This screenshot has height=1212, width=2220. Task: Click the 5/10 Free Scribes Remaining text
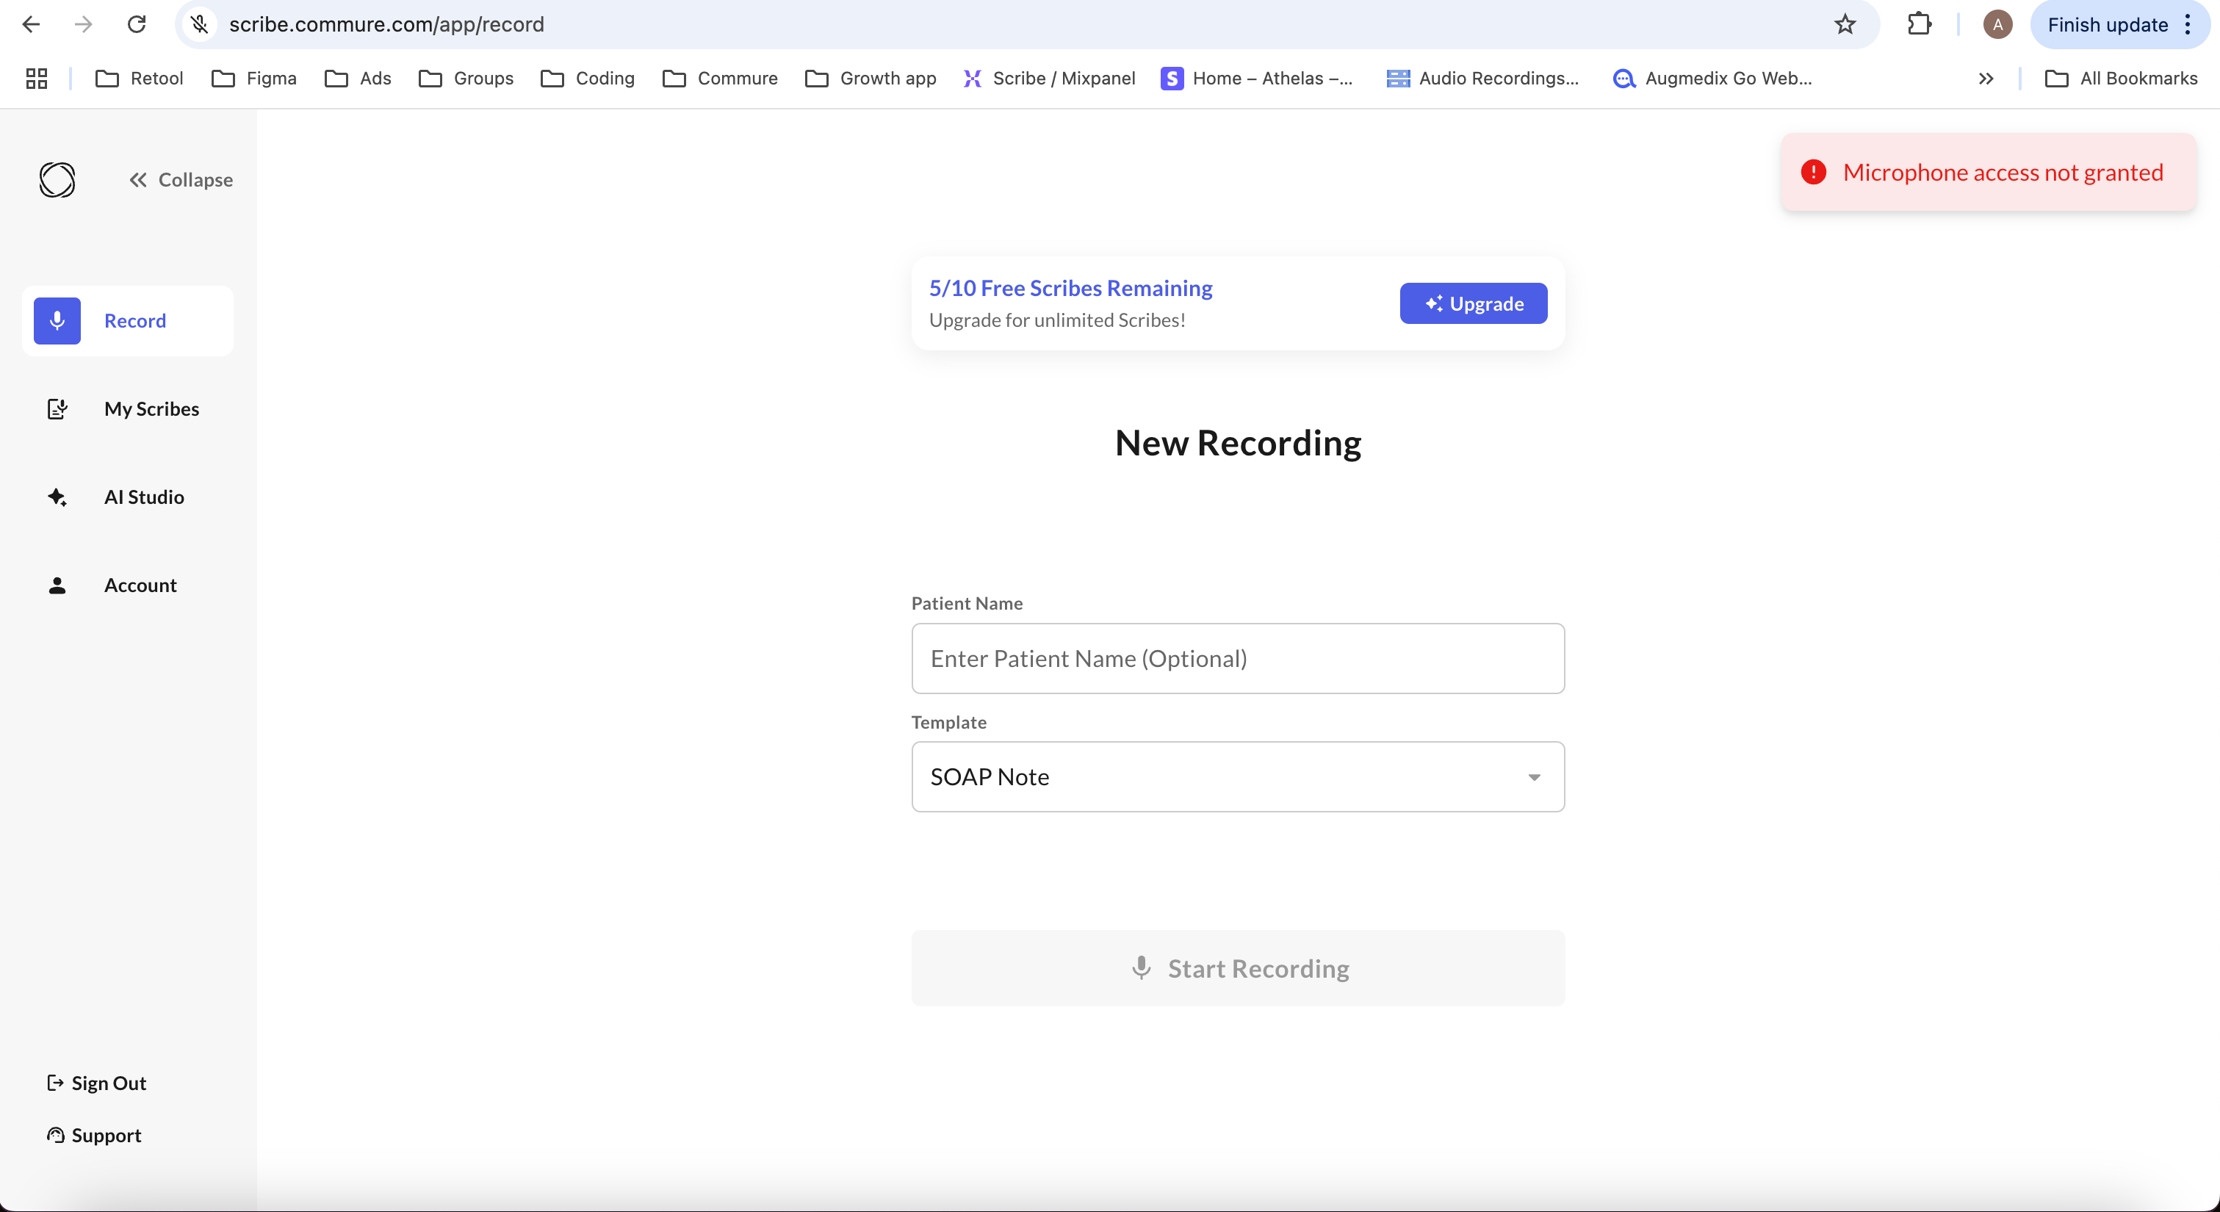tap(1070, 288)
